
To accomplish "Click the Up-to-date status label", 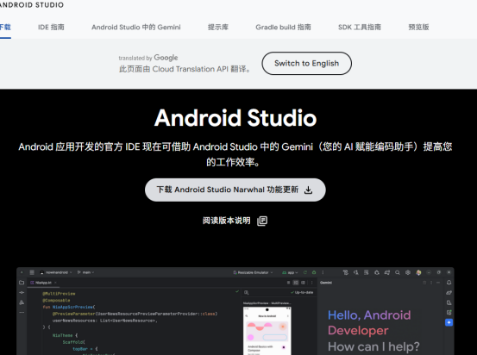I will [302, 292].
